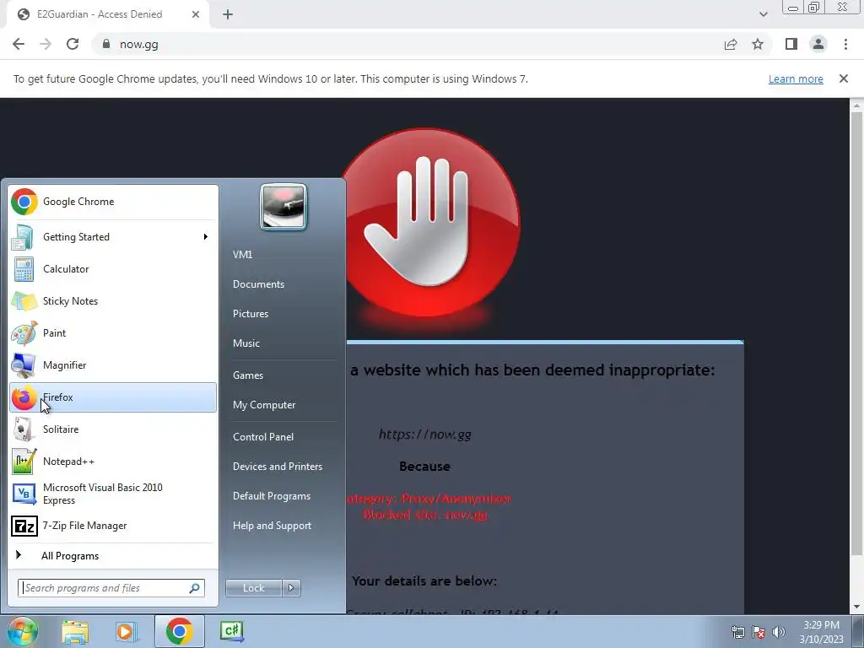Viewport: 864px width, 648px height.
Task: Open Solitaire from Start menu
Action: tap(113, 429)
